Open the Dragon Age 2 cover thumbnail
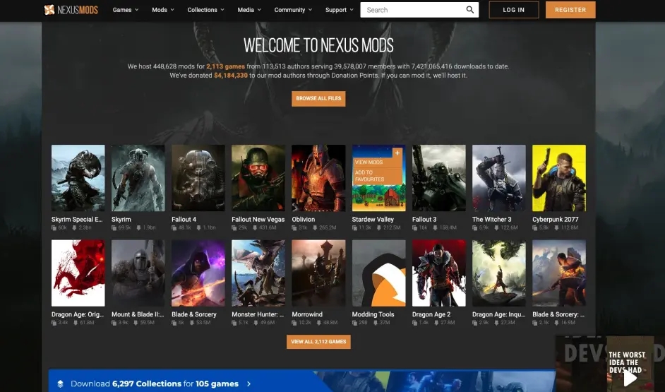Viewport: 665px width, 392px height. [439, 273]
